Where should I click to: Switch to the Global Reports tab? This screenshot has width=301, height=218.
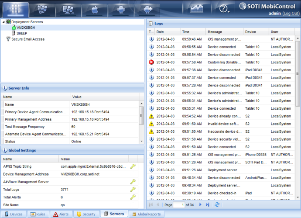pyautogui.click(x=147, y=214)
